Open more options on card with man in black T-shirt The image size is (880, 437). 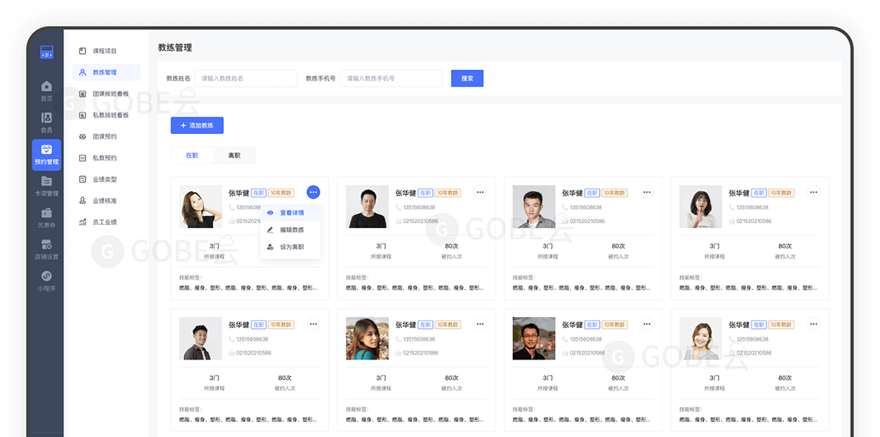coord(480,192)
